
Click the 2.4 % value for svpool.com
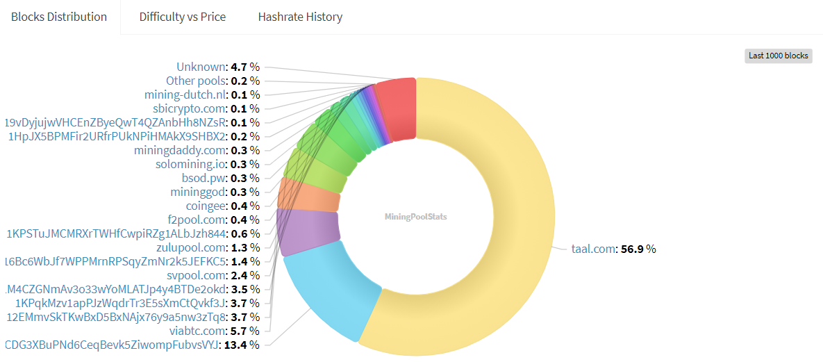pyautogui.click(x=246, y=275)
